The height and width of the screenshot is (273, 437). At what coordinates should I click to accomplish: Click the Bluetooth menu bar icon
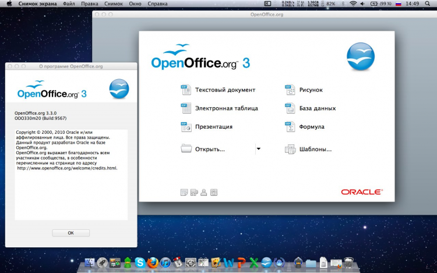[x=343, y=3]
